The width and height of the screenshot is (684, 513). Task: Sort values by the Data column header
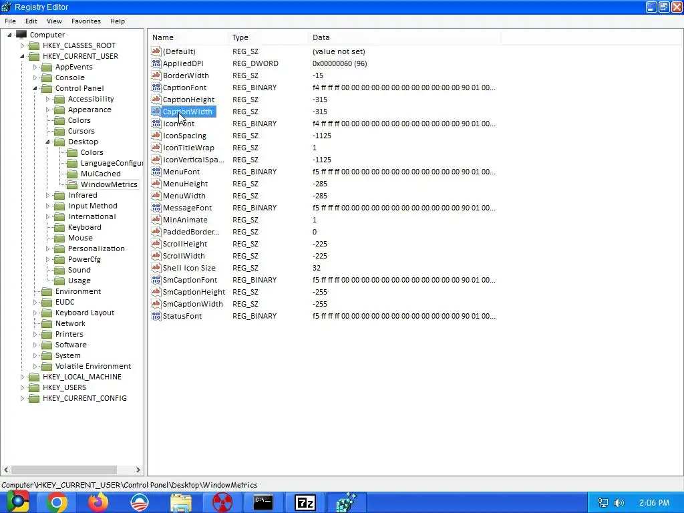point(404,37)
